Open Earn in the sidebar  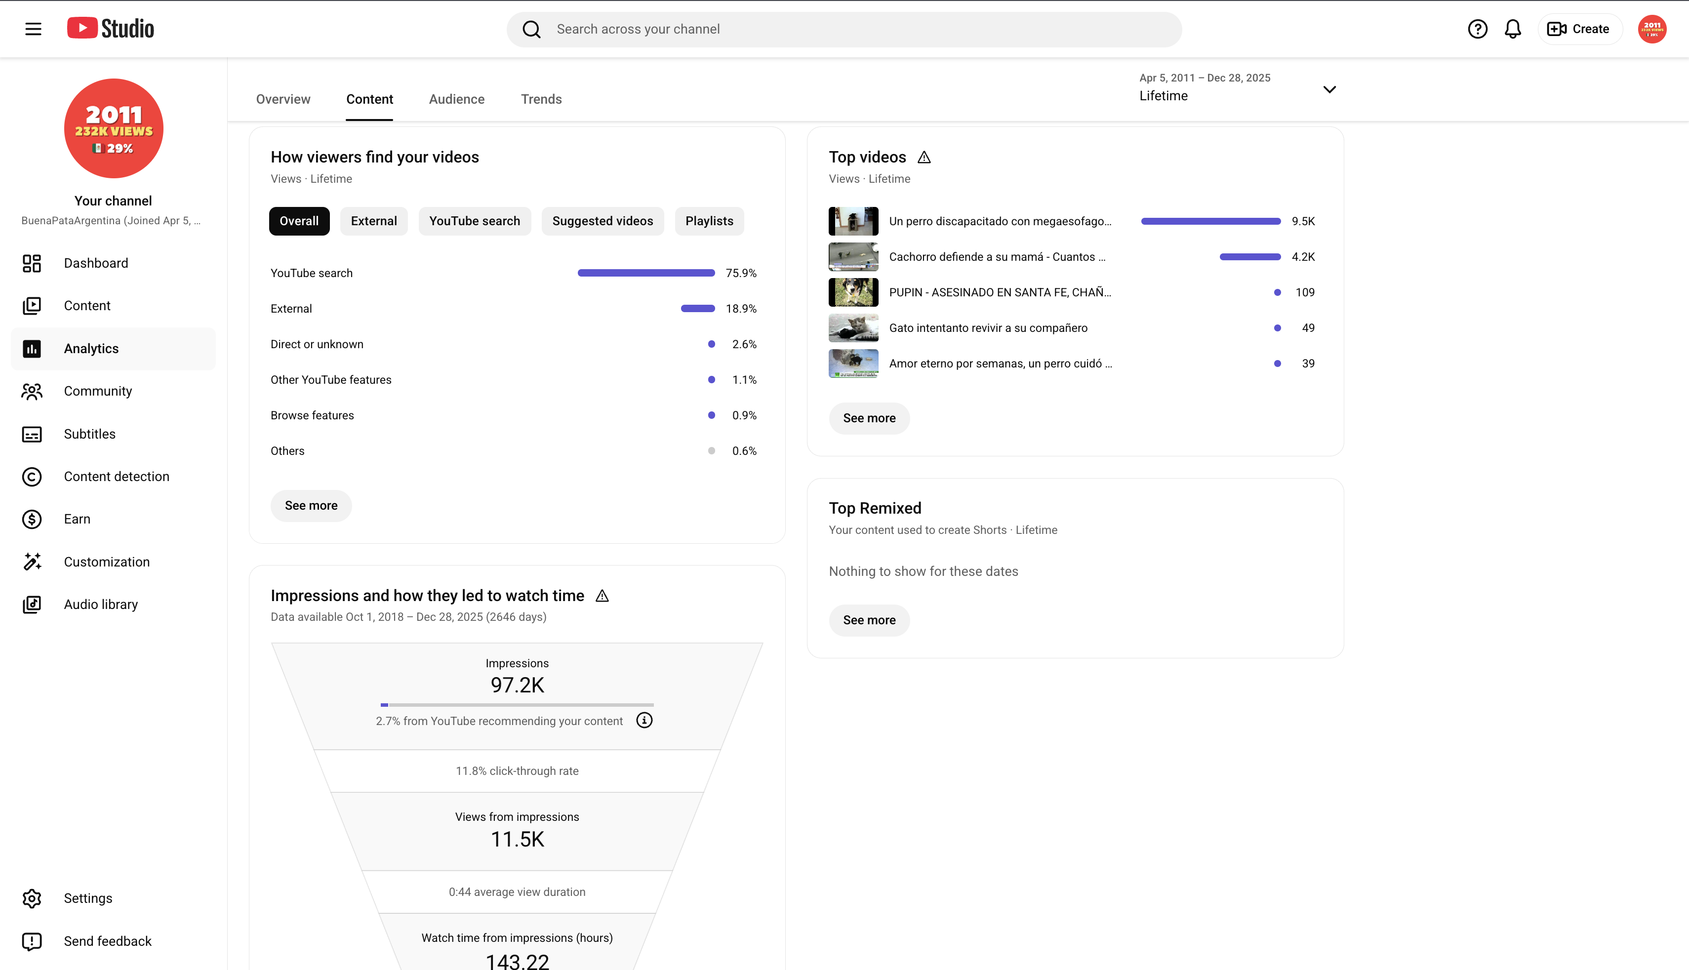point(113,519)
